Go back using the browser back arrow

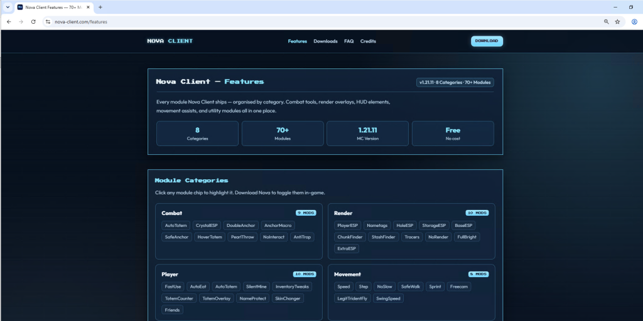(9, 22)
